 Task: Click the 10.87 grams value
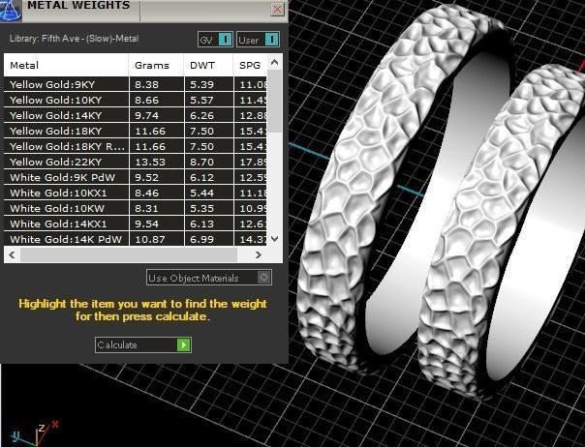click(x=150, y=239)
